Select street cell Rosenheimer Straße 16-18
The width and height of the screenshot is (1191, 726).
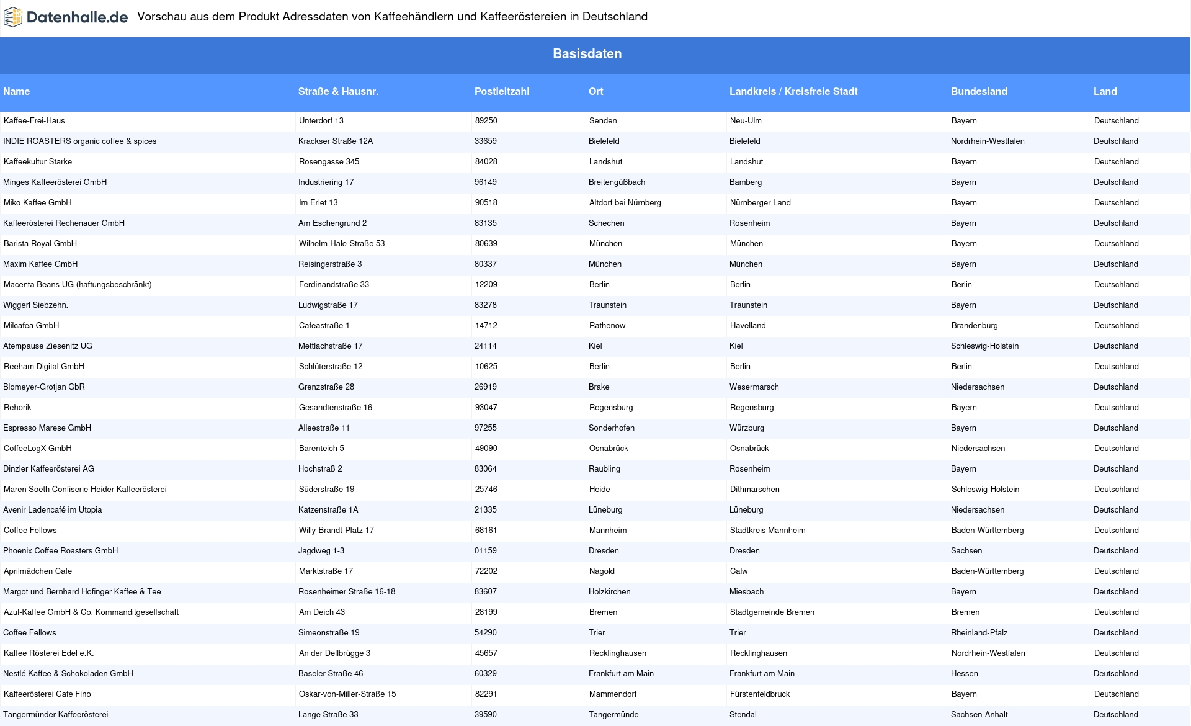click(347, 592)
